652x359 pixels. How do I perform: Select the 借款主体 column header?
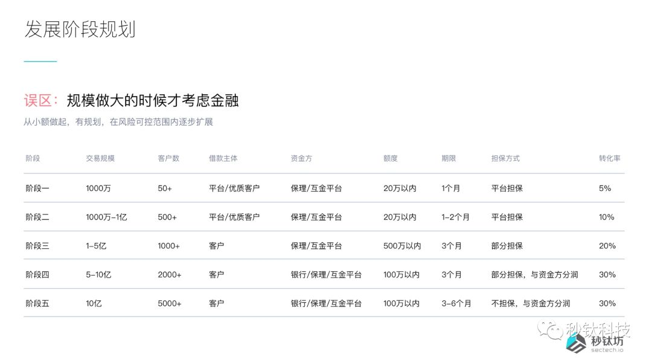(x=223, y=158)
